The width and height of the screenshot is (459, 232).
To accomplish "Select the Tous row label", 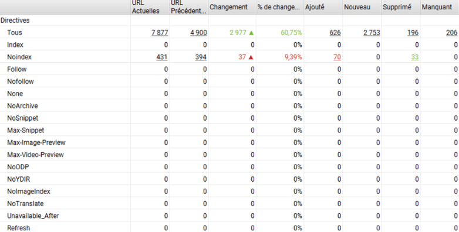I will pos(15,33).
